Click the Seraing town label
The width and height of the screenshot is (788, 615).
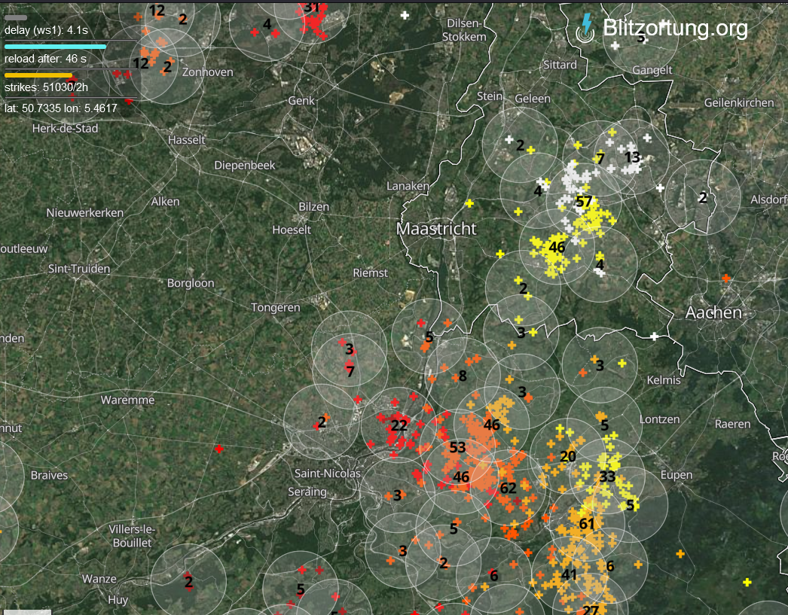[307, 492]
